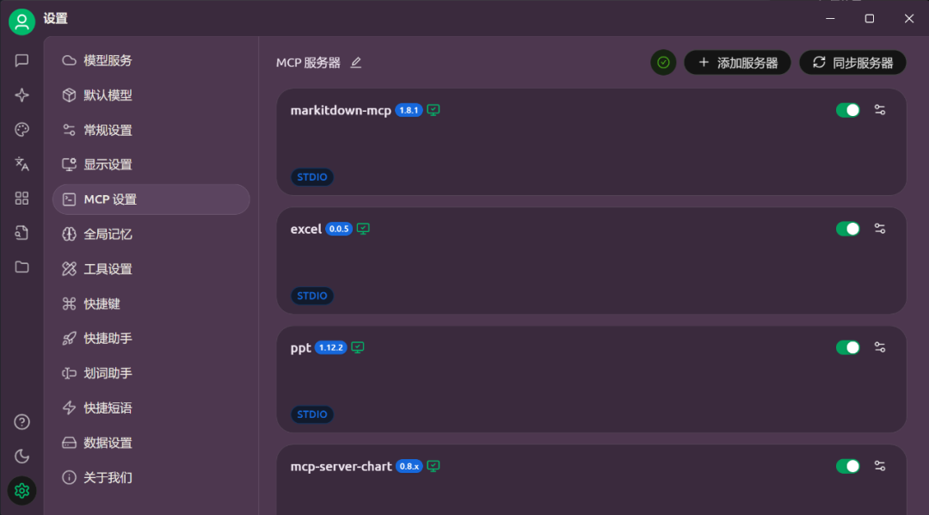Click the 1.8.1 version badge
The width and height of the screenshot is (929, 515).
coord(409,110)
